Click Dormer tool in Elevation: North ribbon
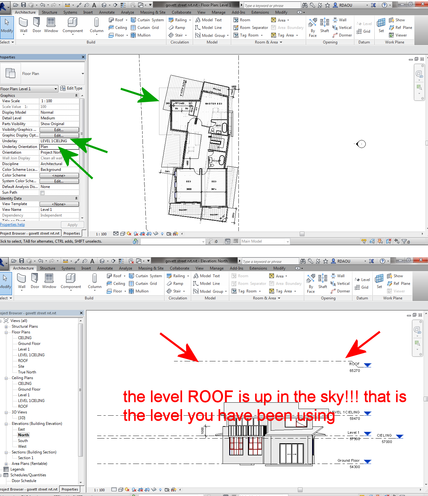Viewport: 428px width, 496px height. (340, 291)
